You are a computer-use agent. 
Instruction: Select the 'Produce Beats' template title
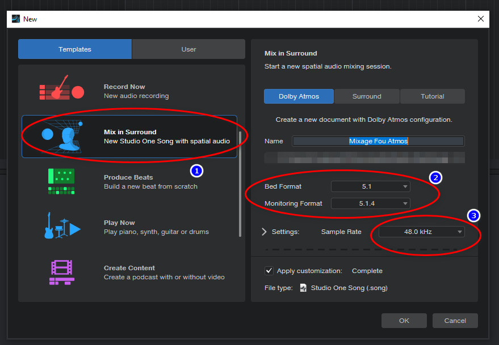(128, 177)
